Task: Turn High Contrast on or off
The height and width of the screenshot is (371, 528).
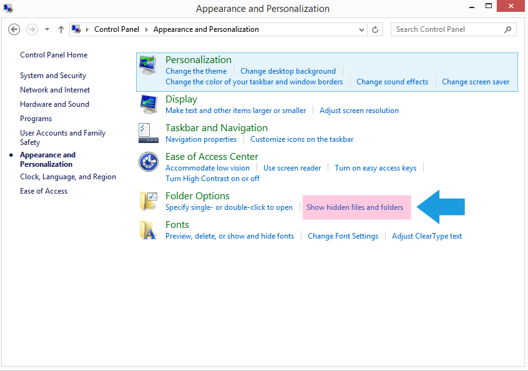Action: (212, 179)
